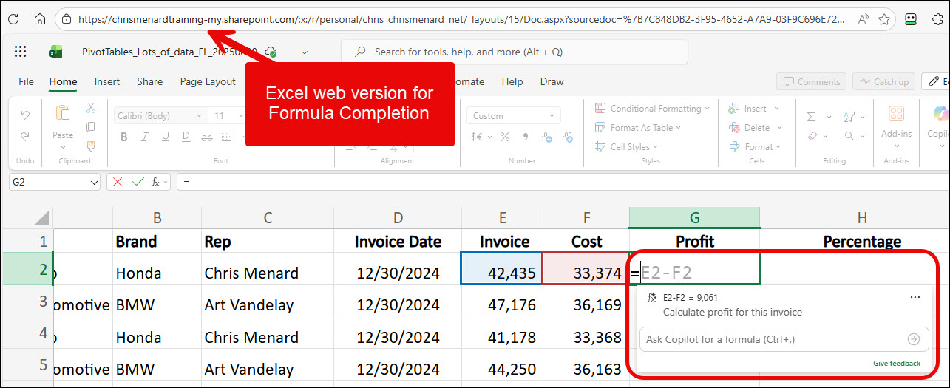Click the AutoSum sigma icon
This screenshot has width=950, height=388.
click(811, 117)
